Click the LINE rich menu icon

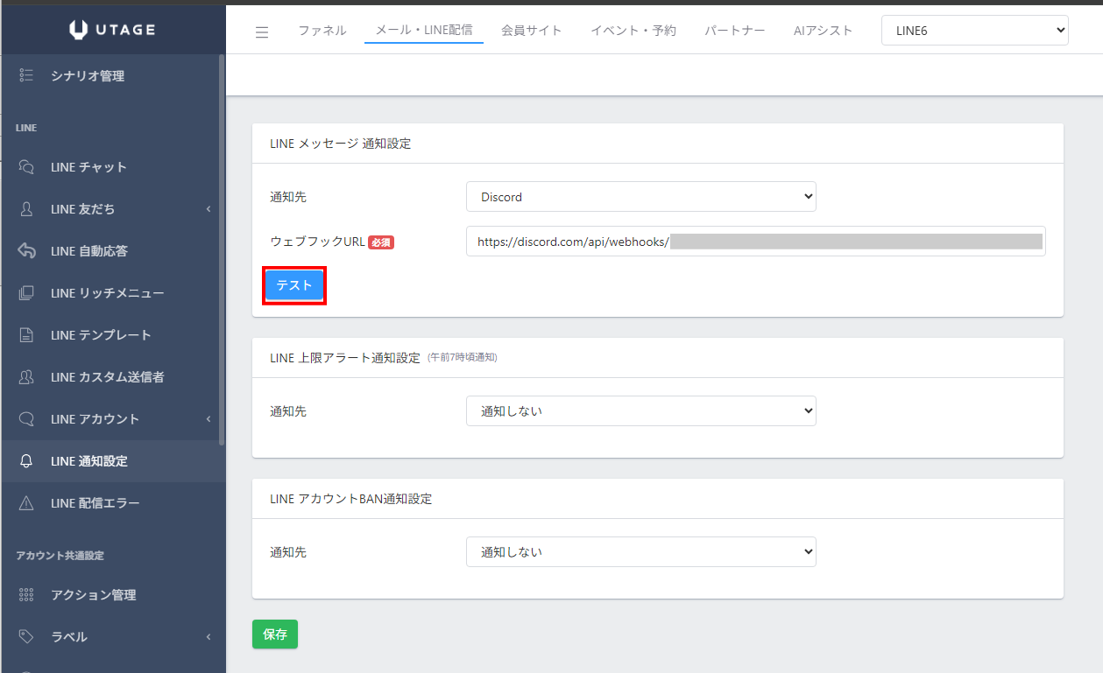tap(26, 293)
